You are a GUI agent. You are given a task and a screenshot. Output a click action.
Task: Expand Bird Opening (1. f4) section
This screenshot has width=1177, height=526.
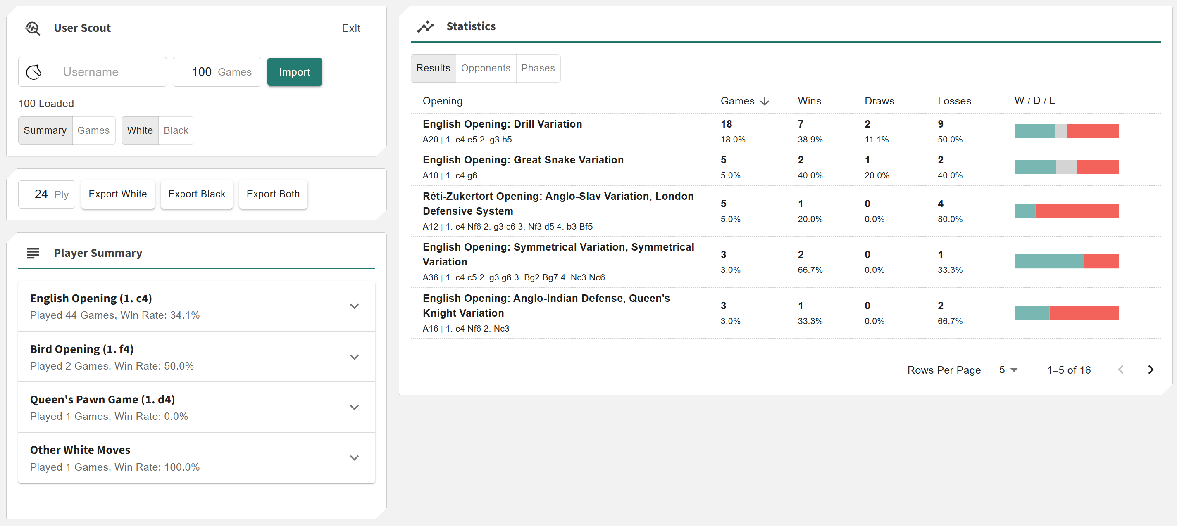pos(354,357)
